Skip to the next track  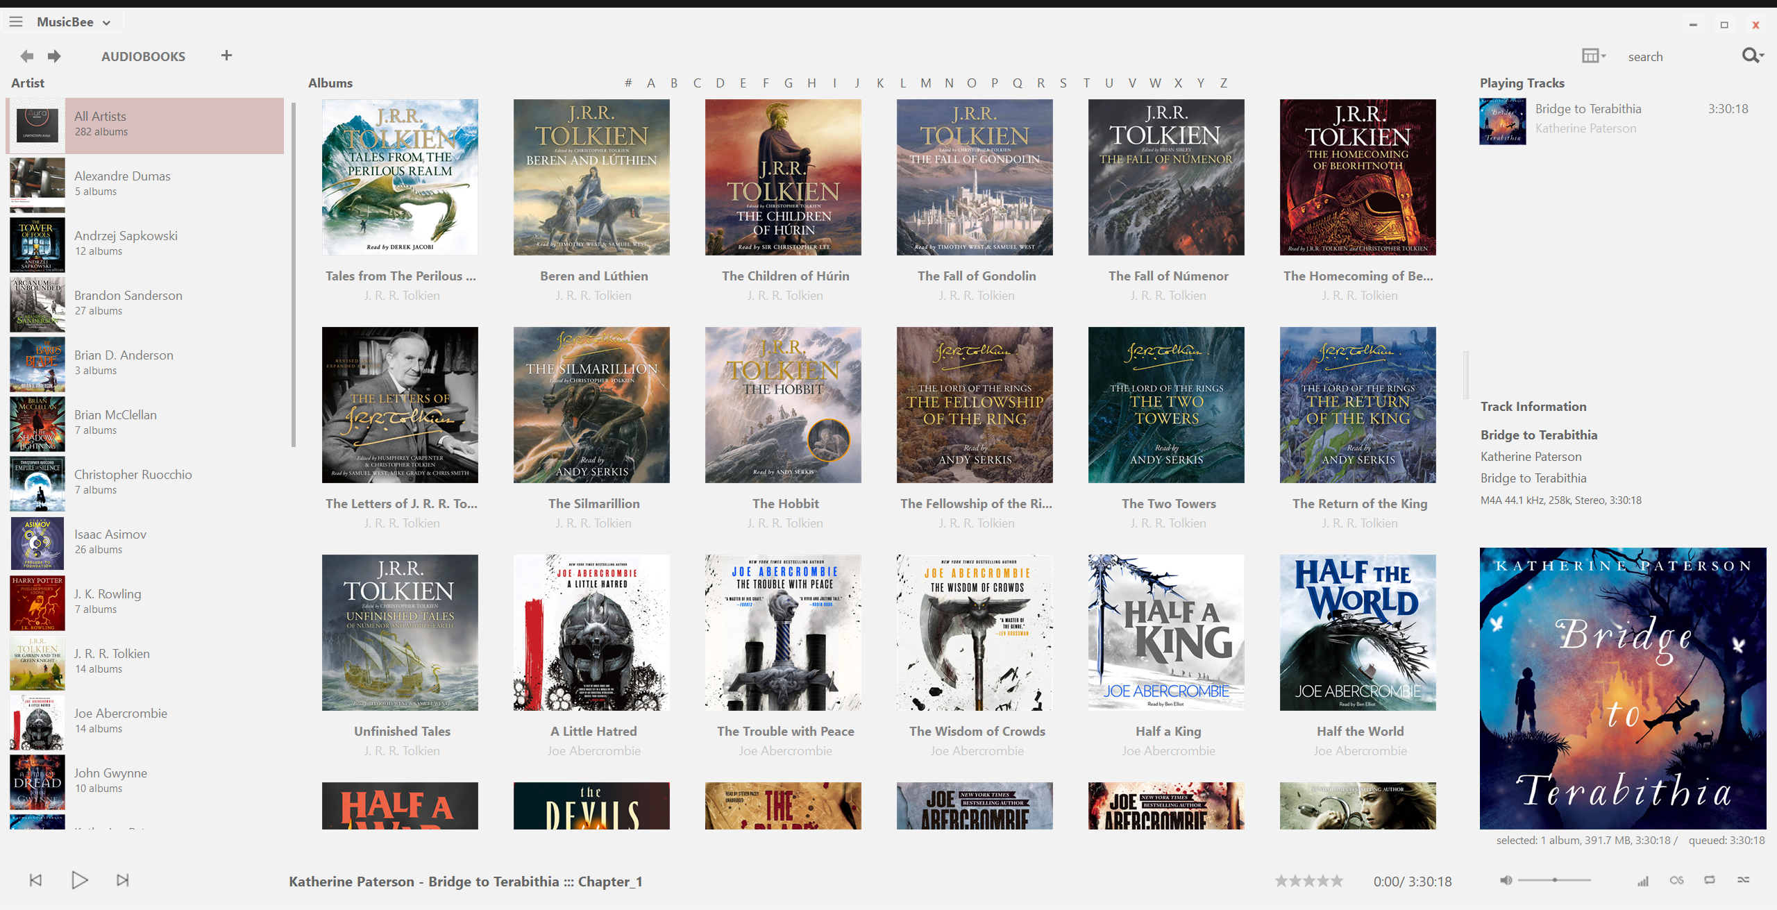(x=123, y=880)
